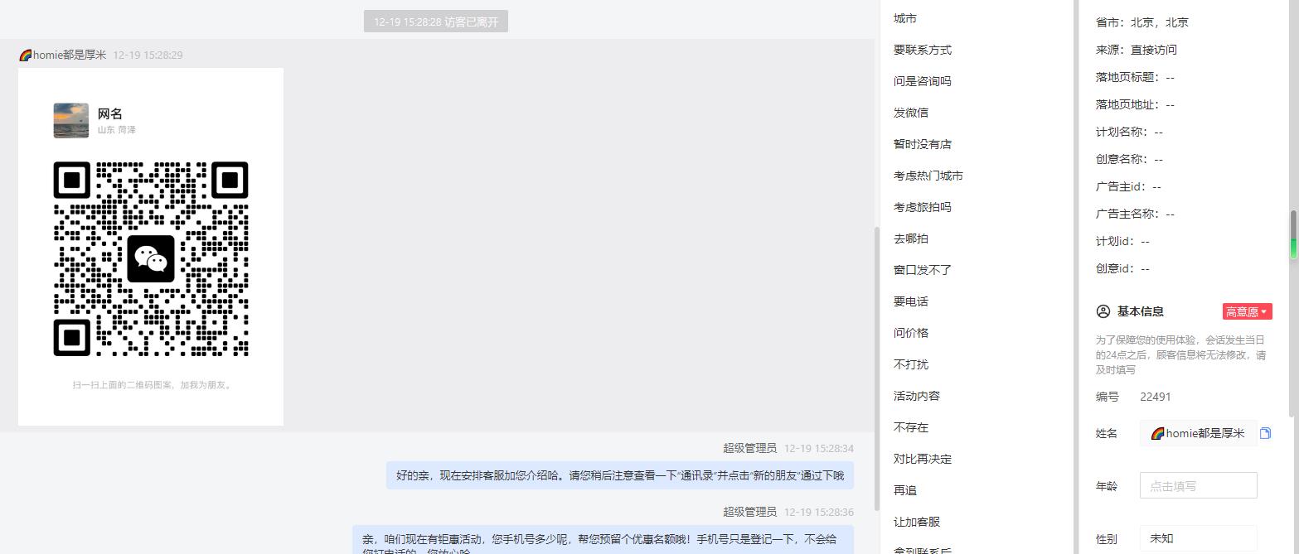
Task: Select the 不打扰 quick reply
Action: (x=911, y=364)
